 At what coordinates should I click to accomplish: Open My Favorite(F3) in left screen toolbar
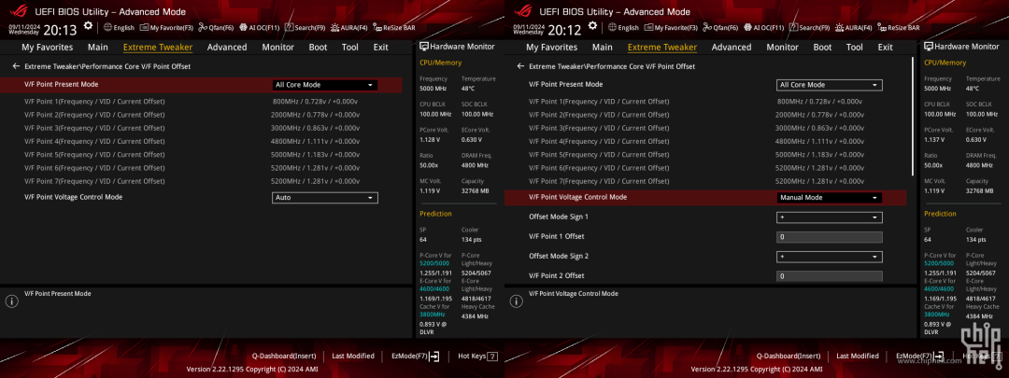167,28
